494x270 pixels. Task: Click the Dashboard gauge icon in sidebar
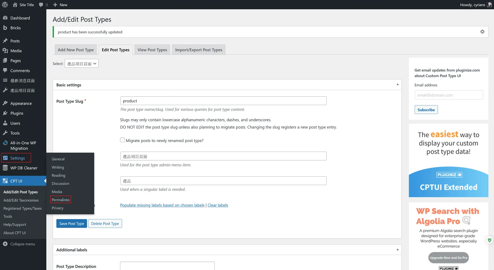pos(5,18)
